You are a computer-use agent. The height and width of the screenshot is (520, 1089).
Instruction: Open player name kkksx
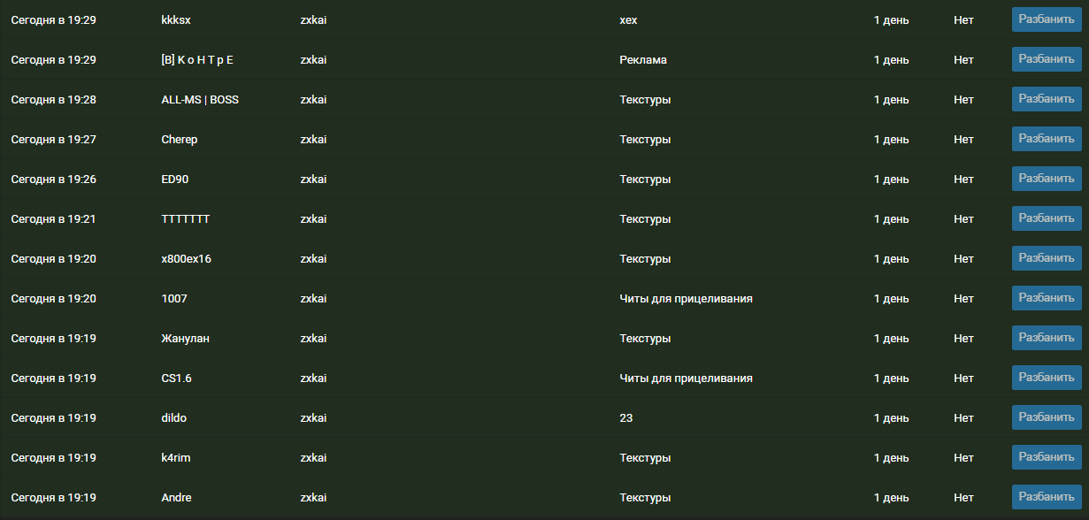[x=176, y=20]
